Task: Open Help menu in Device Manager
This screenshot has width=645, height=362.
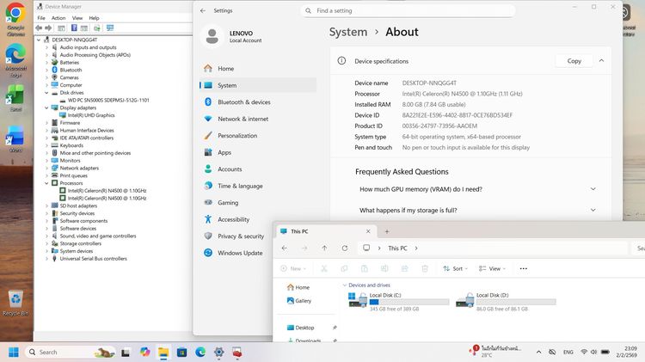Action: (95, 18)
